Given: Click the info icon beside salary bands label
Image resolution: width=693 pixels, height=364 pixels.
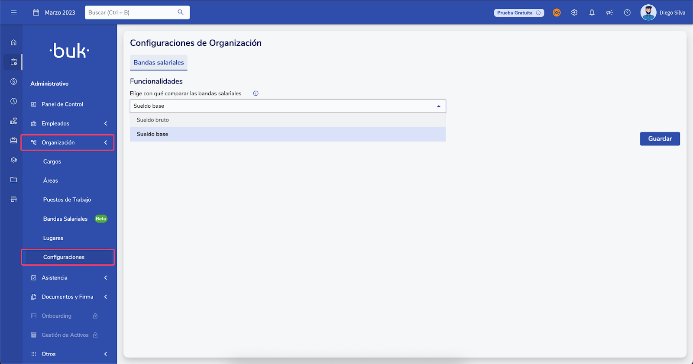Looking at the screenshot, I should pyautogui.click(x=256, y=93).
